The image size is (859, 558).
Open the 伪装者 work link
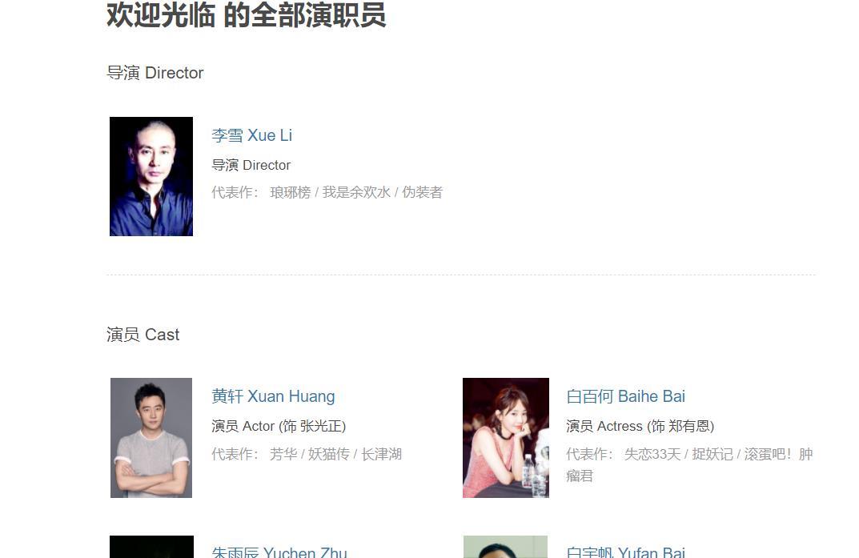point(422,192)
